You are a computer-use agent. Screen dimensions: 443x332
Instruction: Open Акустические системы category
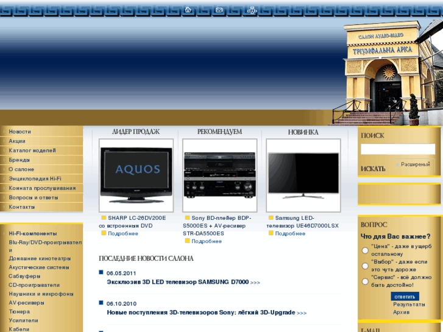coord(39,267)
